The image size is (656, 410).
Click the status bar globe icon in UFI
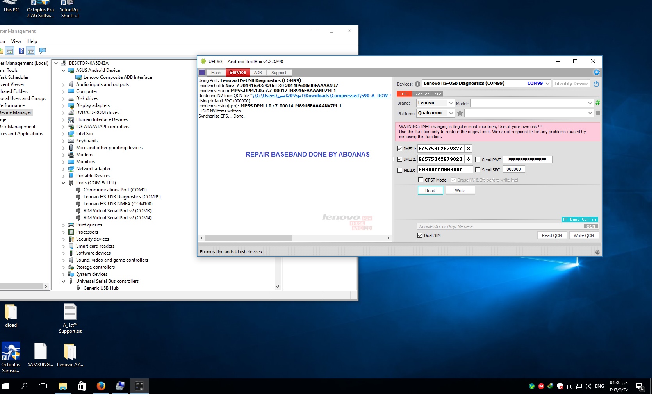point(597,252)
